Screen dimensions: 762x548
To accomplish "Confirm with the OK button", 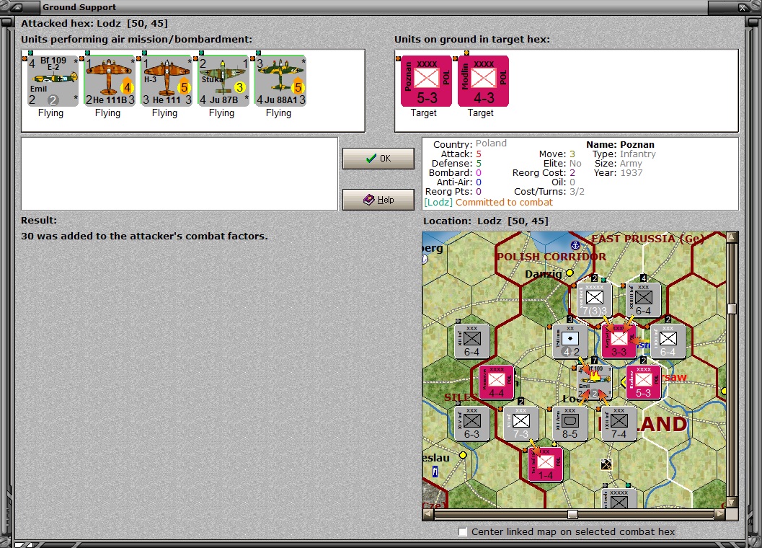I will (x=378, y=159).
